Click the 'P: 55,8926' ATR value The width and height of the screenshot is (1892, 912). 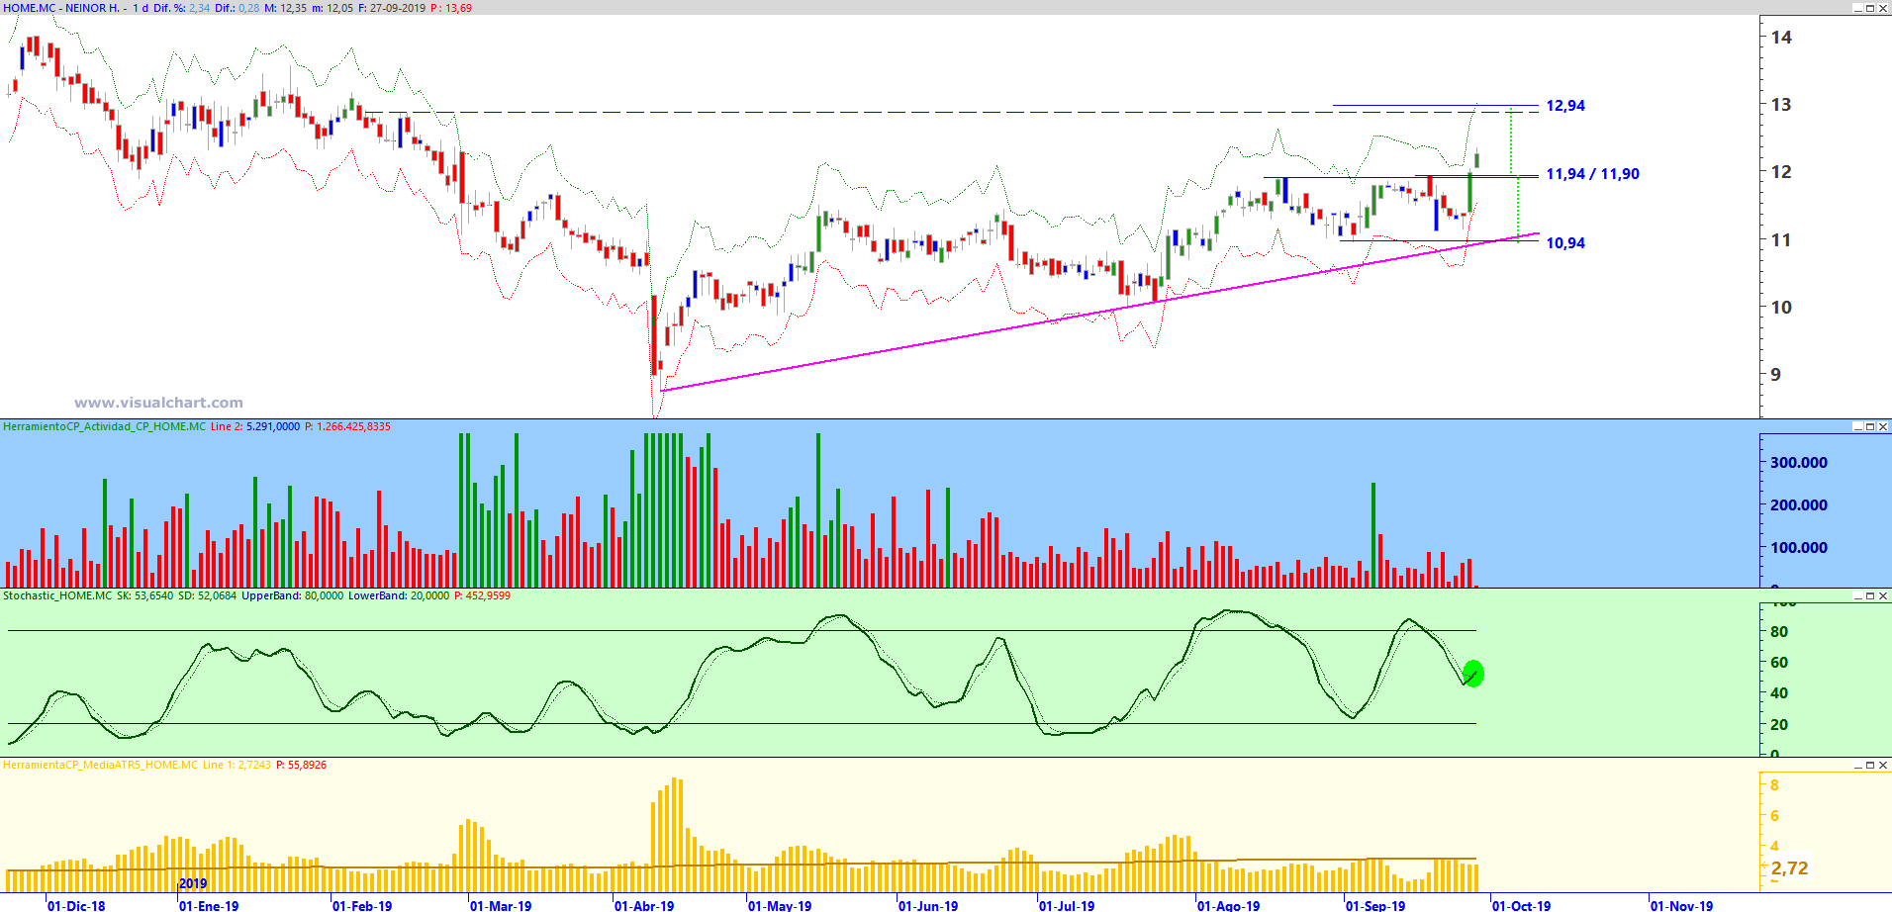pyautogui.click(x=302, y=765)
